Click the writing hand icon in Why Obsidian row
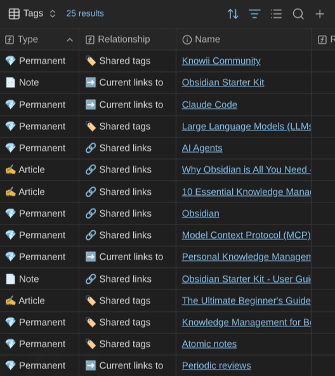The image size is (335, 376). (x=11, y=169)
